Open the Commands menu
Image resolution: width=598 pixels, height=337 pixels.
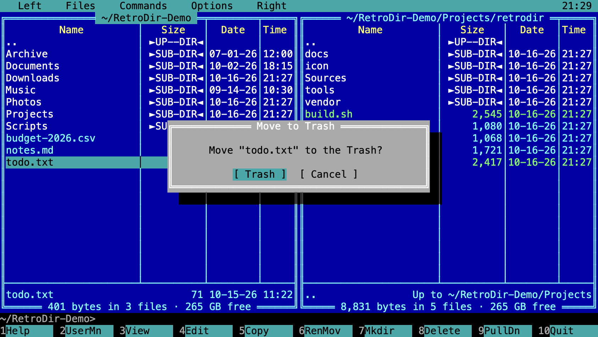[143, 6]
